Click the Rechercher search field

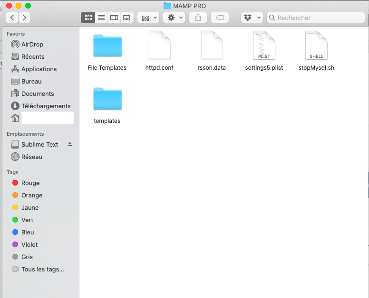pos(316,18)
